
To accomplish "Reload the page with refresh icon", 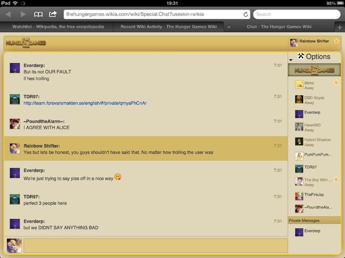I will [246, 15].
